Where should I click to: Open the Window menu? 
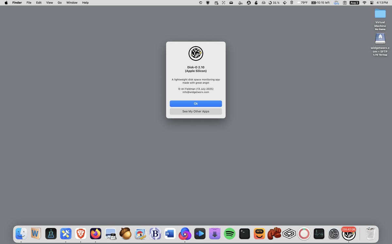click(x=72, y=3)
